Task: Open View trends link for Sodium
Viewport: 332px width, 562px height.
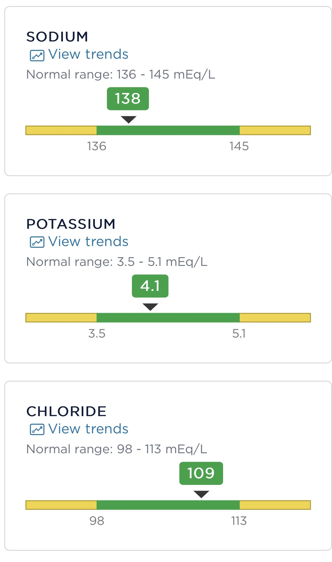Action: [88, 54]
